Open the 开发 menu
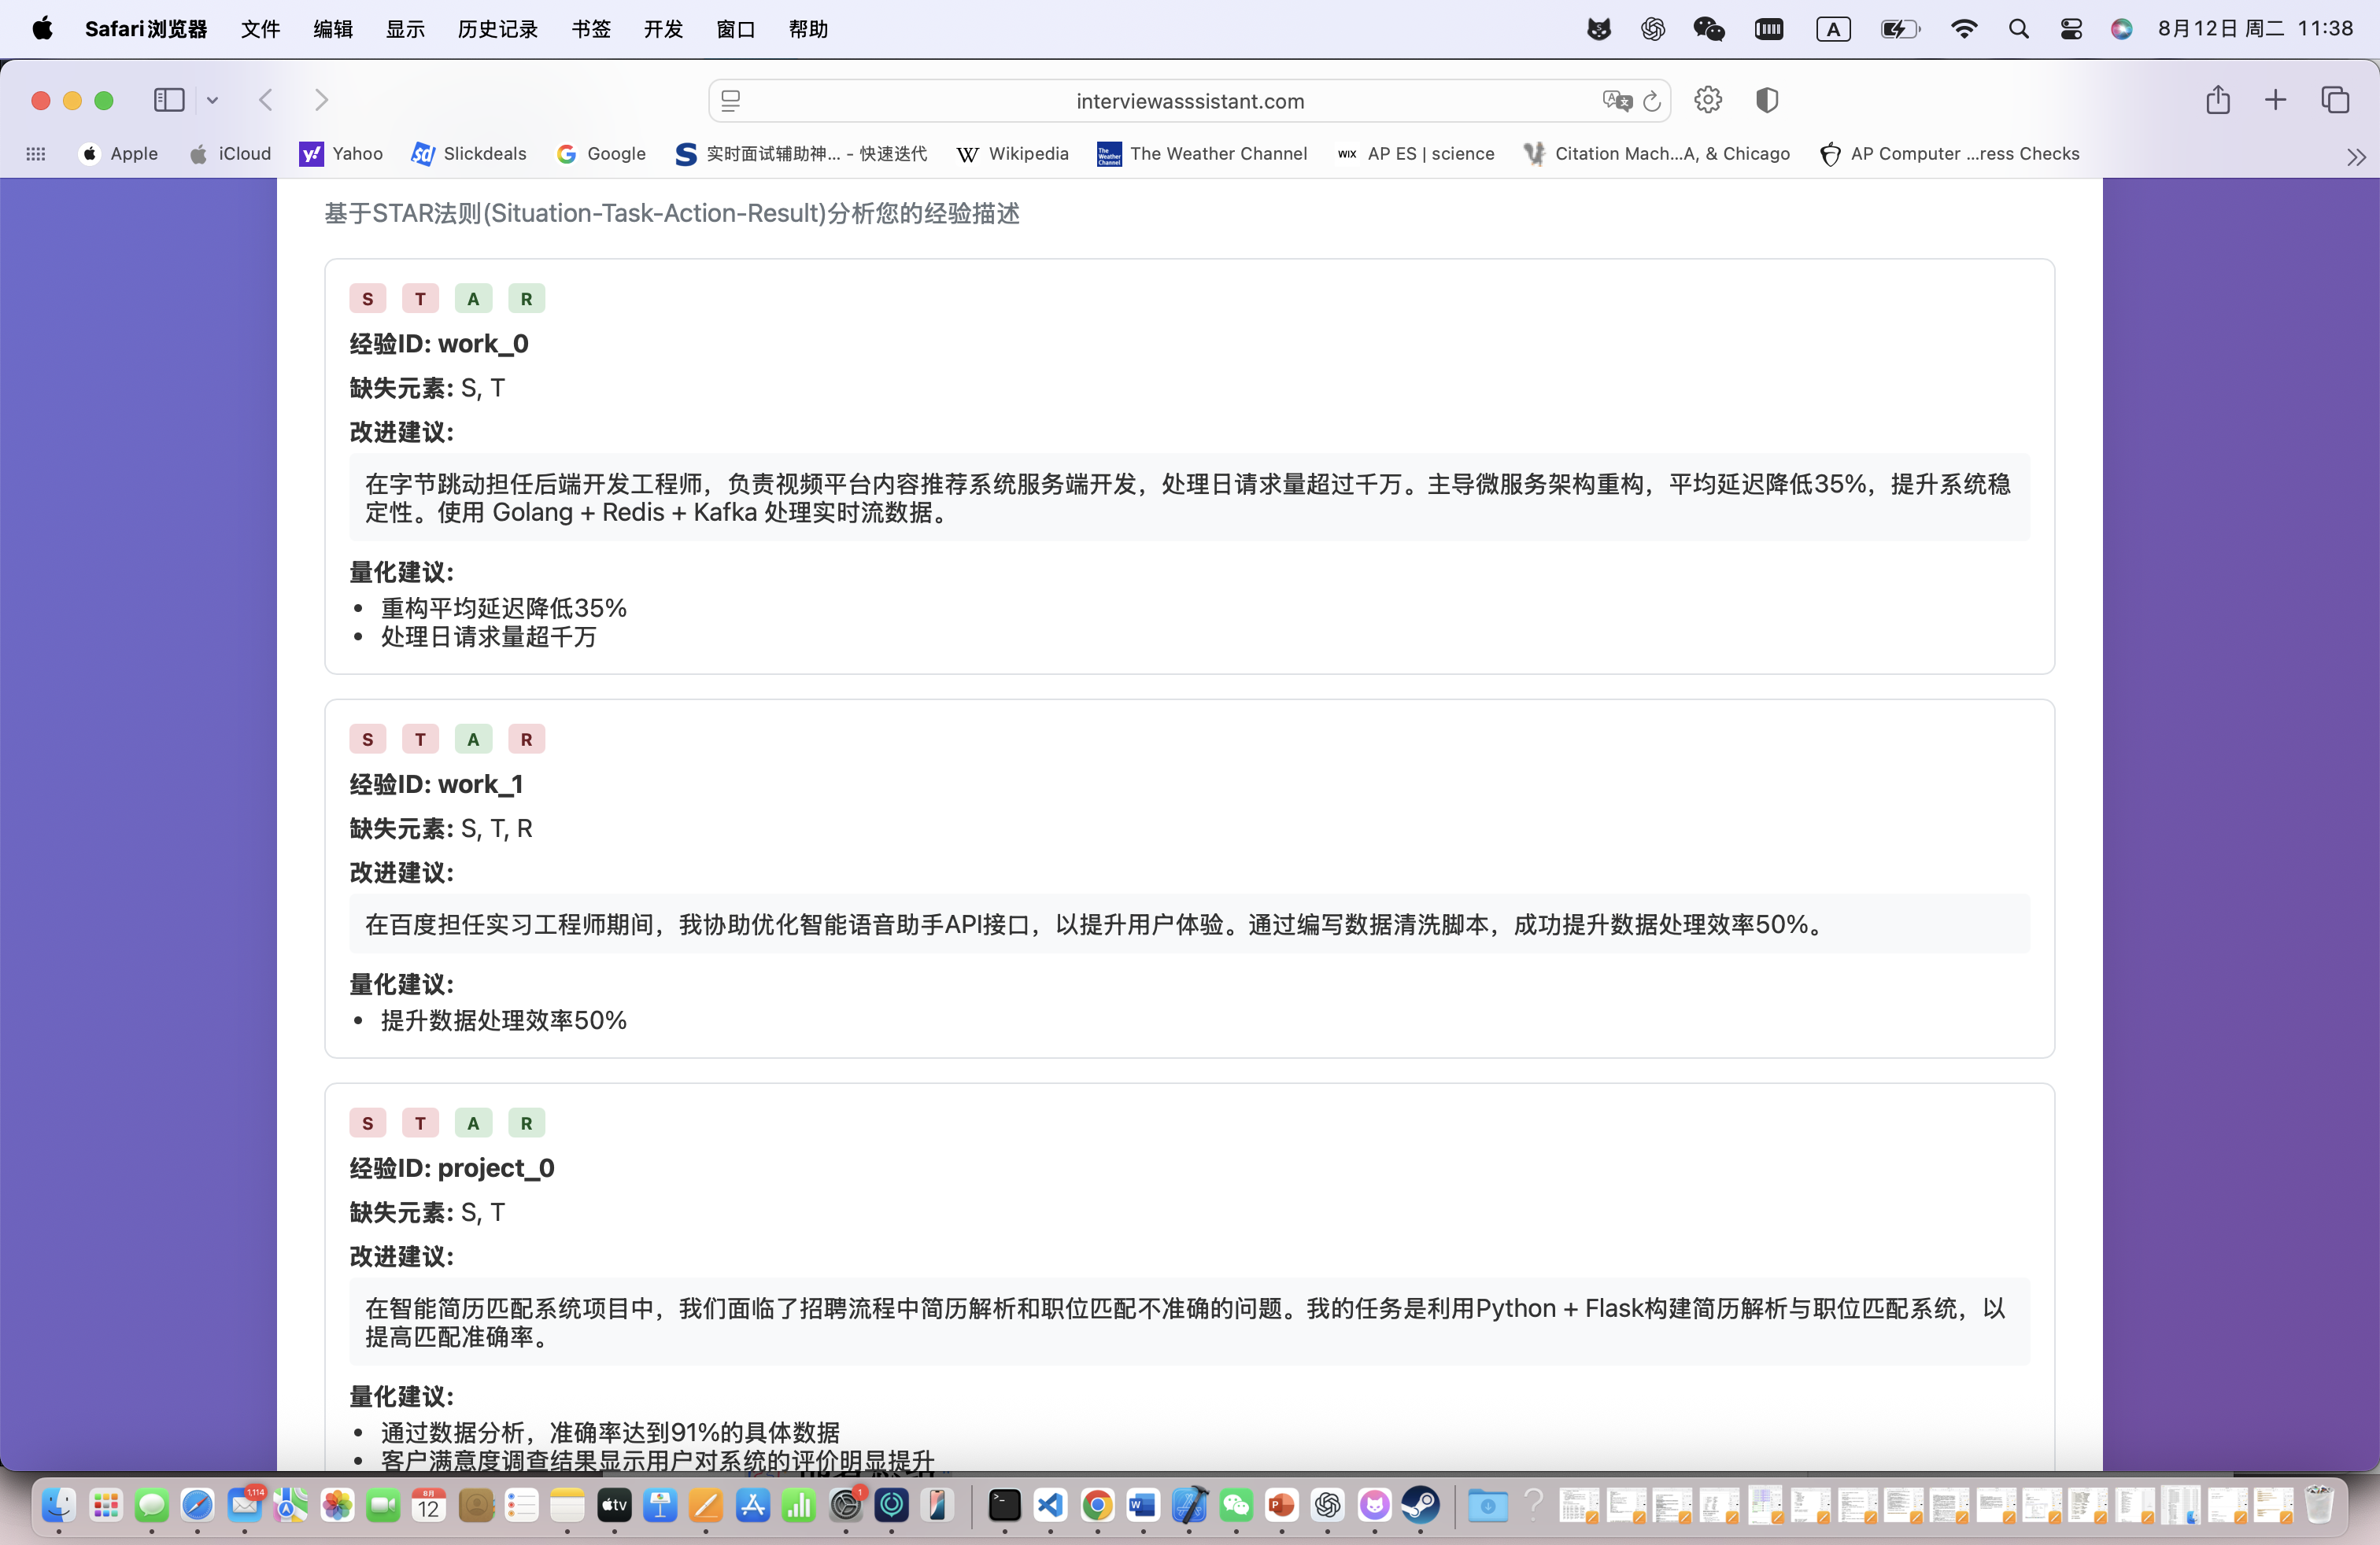 tap(663, 29)
